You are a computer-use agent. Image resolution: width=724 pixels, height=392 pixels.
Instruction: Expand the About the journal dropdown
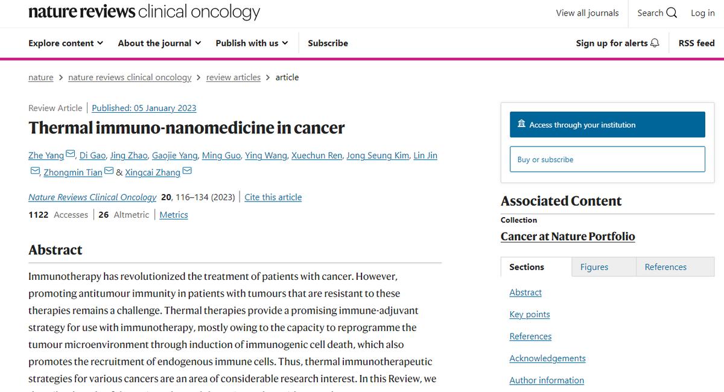pyautogui.click(x=159, y=43)
